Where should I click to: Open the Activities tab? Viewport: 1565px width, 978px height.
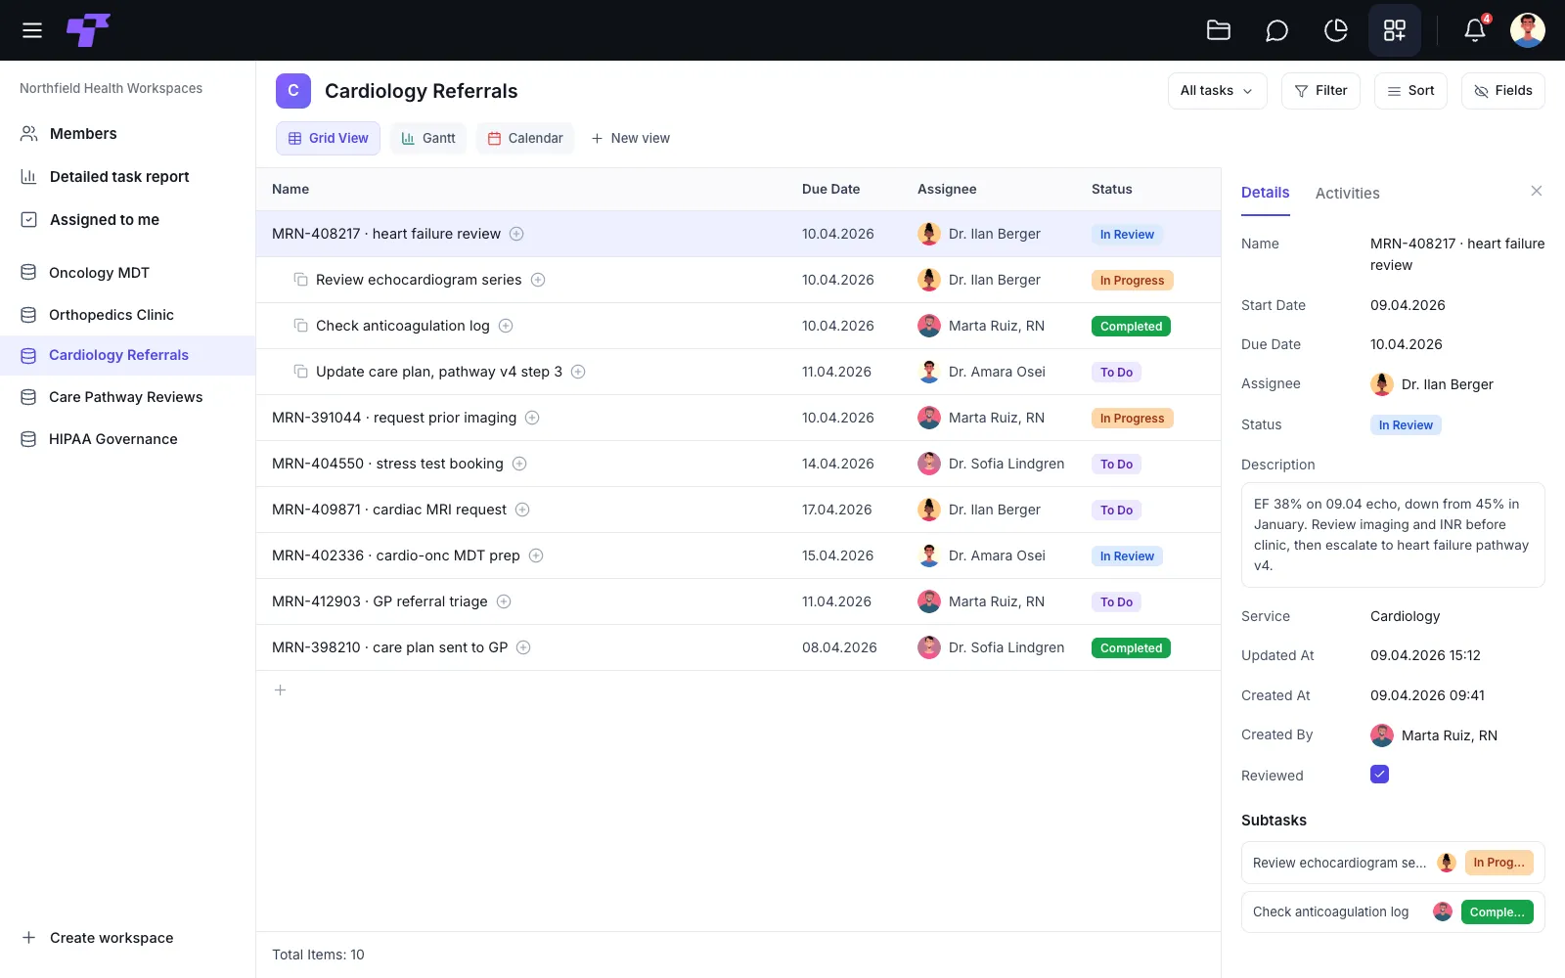(1347, 194)
